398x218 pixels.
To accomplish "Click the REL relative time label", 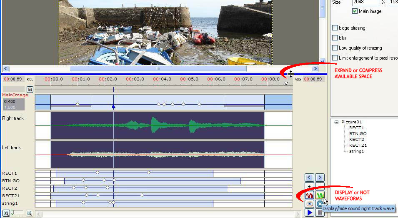I will tap(30, 79).
